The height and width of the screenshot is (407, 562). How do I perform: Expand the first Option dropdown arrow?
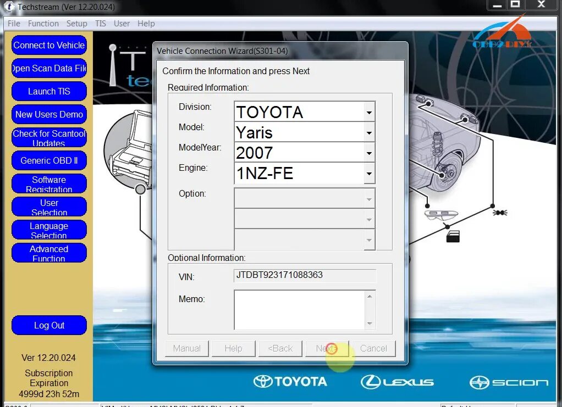(x=369, y=199)
